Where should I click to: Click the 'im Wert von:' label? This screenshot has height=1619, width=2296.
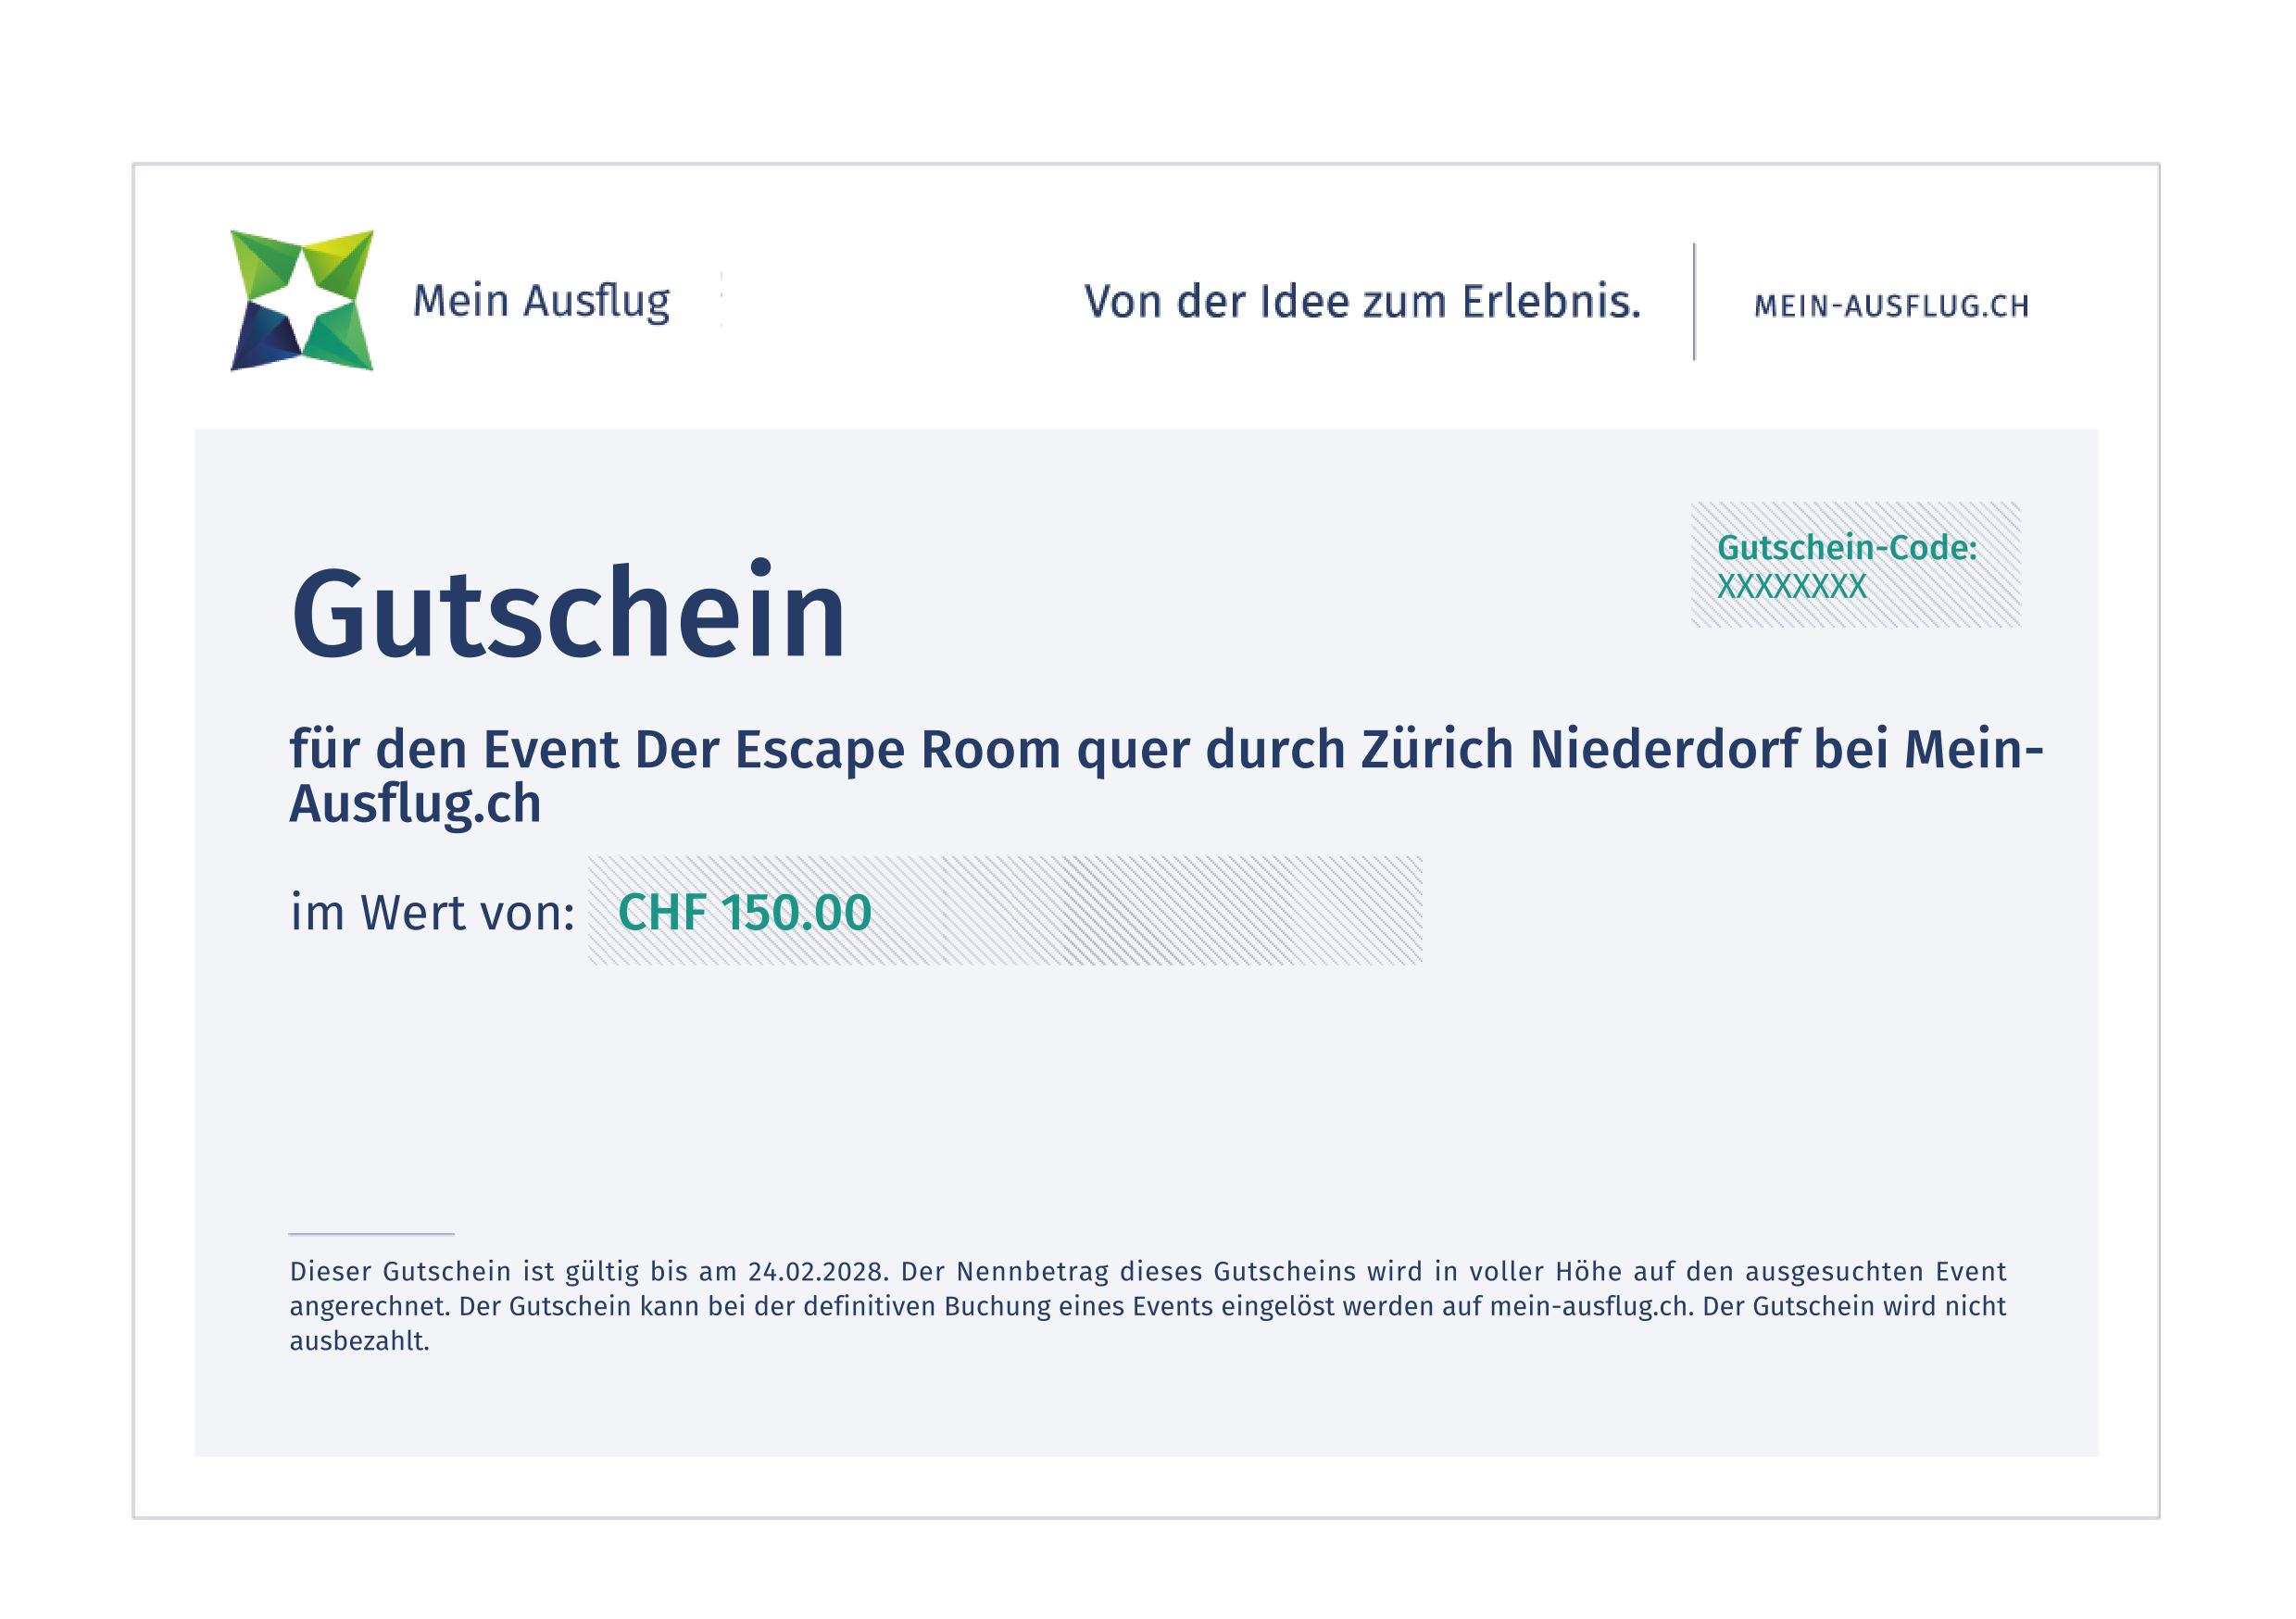(432, 913)
